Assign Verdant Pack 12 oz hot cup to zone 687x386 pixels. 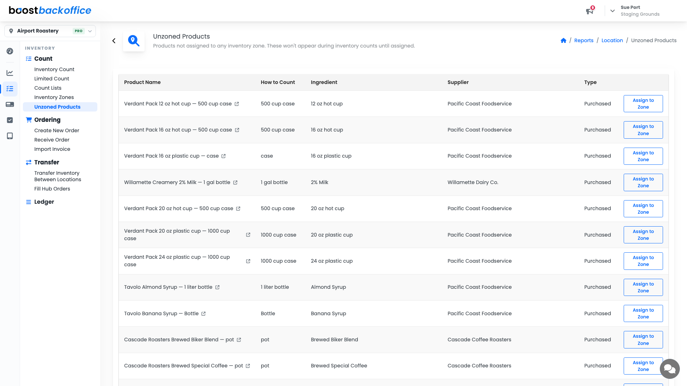(643, 104)
